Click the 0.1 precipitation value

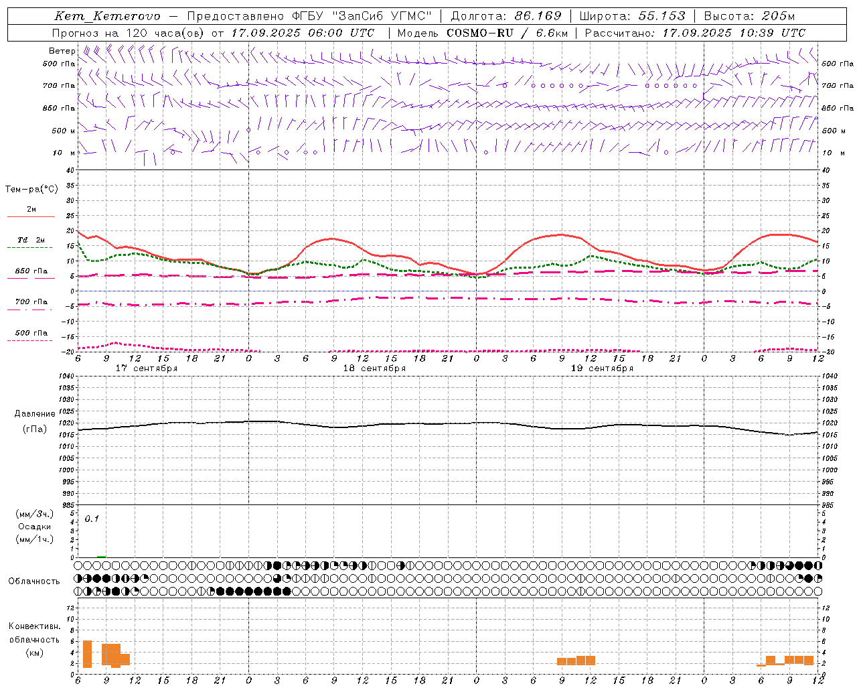(x=92, y=519)
